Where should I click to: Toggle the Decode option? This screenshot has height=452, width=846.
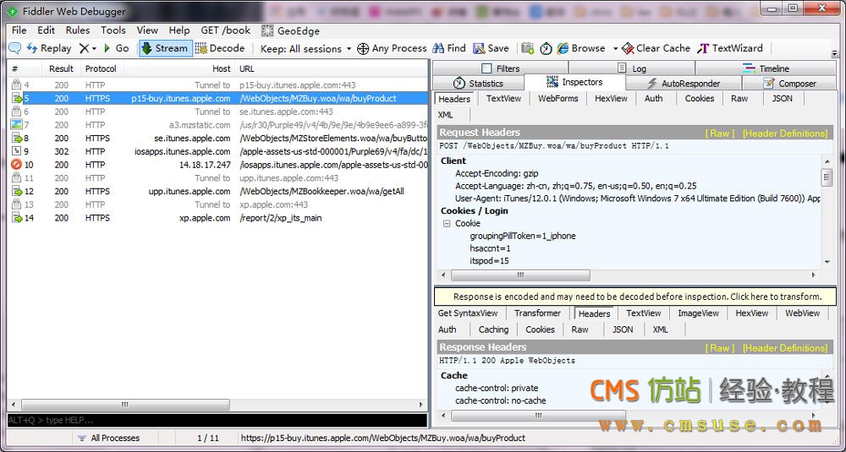(220, 48)
